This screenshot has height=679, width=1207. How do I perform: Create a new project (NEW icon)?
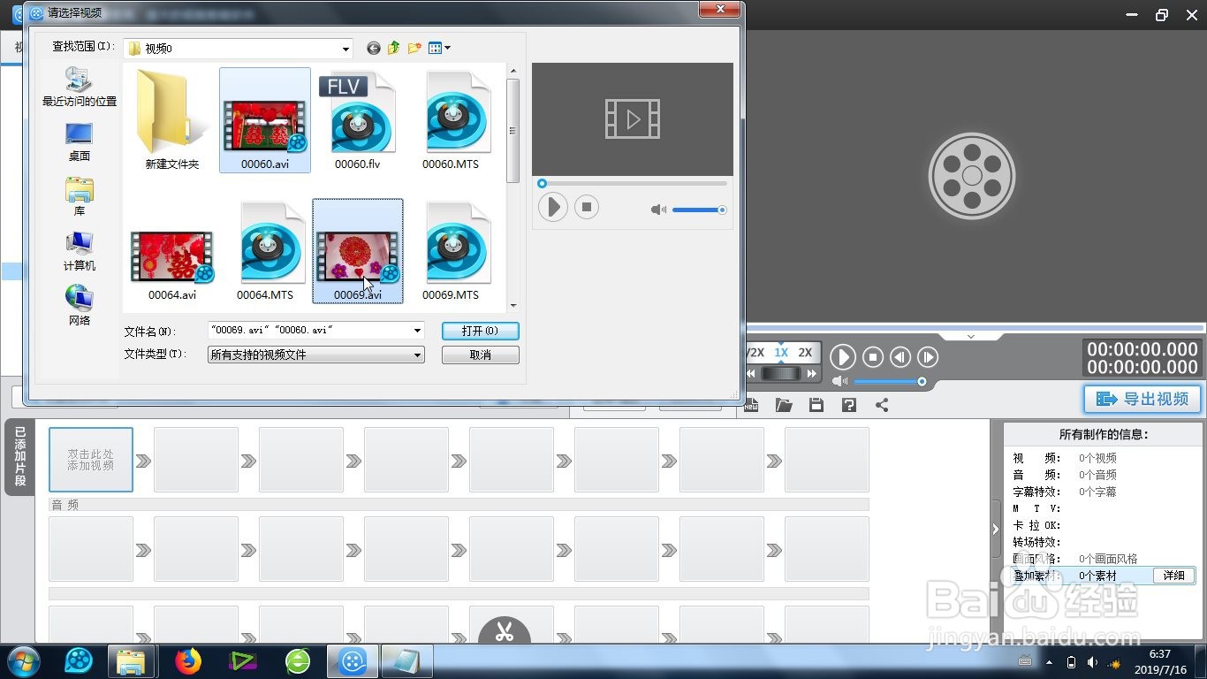coord(752,405)
